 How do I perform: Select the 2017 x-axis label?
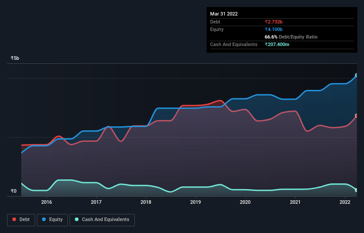coord(96,202)
